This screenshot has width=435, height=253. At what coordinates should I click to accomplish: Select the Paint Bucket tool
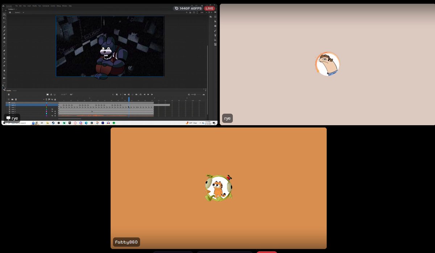[x=4, y=58]
